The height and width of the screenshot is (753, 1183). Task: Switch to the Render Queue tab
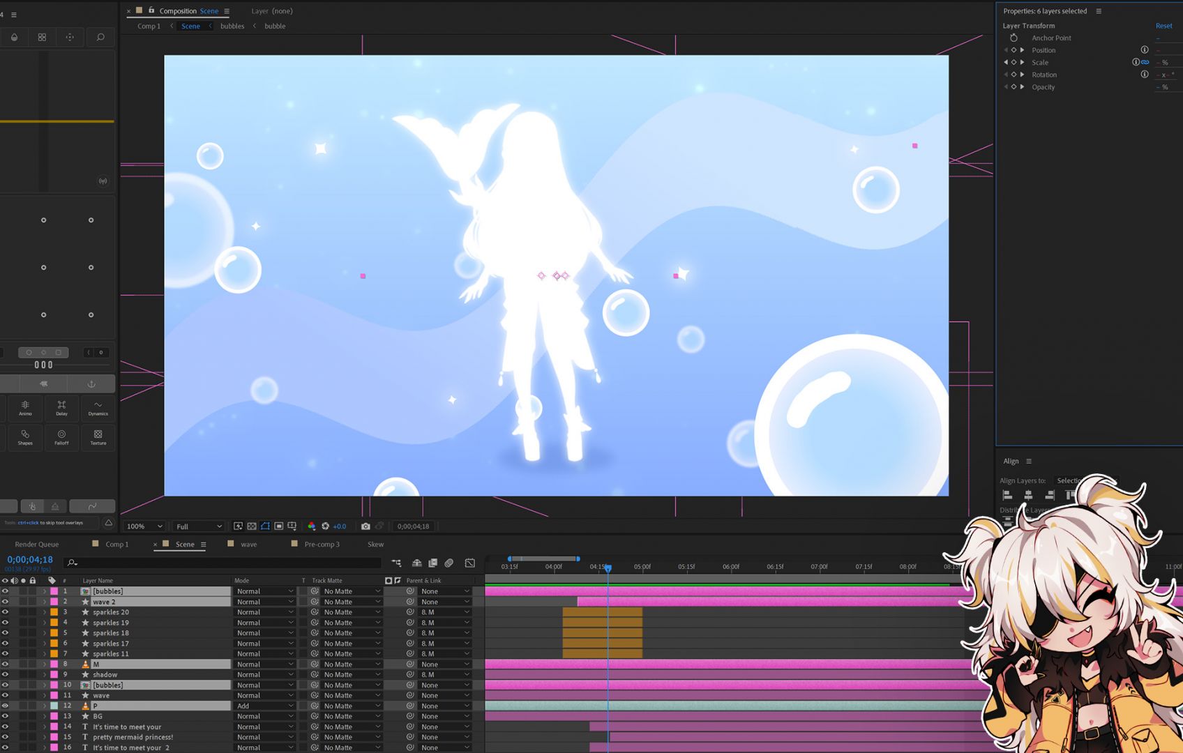[x=37, y=545]
